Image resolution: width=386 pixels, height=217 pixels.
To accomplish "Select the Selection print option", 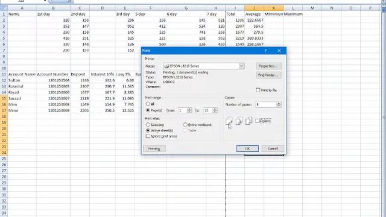I will click(x=148, y=125).
